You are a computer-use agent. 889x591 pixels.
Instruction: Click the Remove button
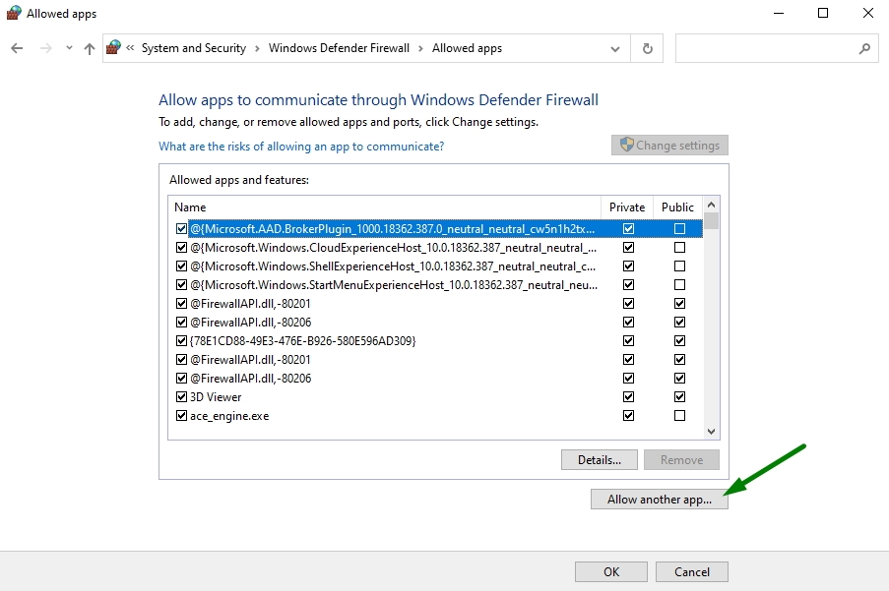[x=681, y=459]
